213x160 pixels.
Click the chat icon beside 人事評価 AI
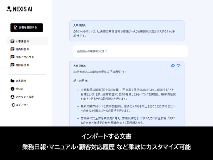[12, 42]
